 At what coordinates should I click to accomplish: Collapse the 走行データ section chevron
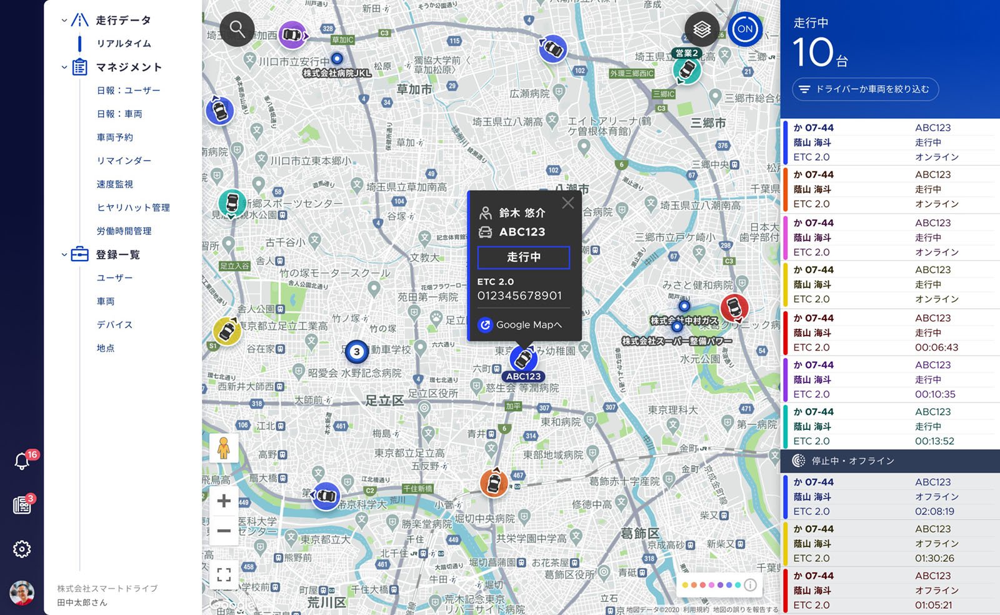[63, 19]
